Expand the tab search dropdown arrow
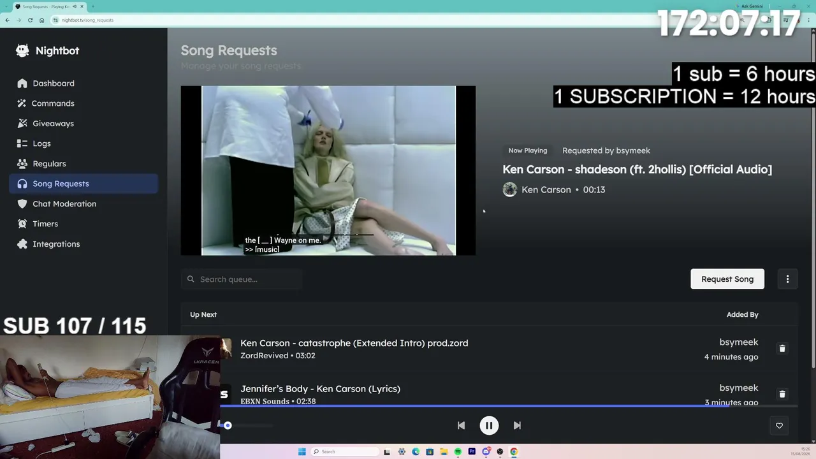This screenshot has width=816, height=459. point(6,6)
